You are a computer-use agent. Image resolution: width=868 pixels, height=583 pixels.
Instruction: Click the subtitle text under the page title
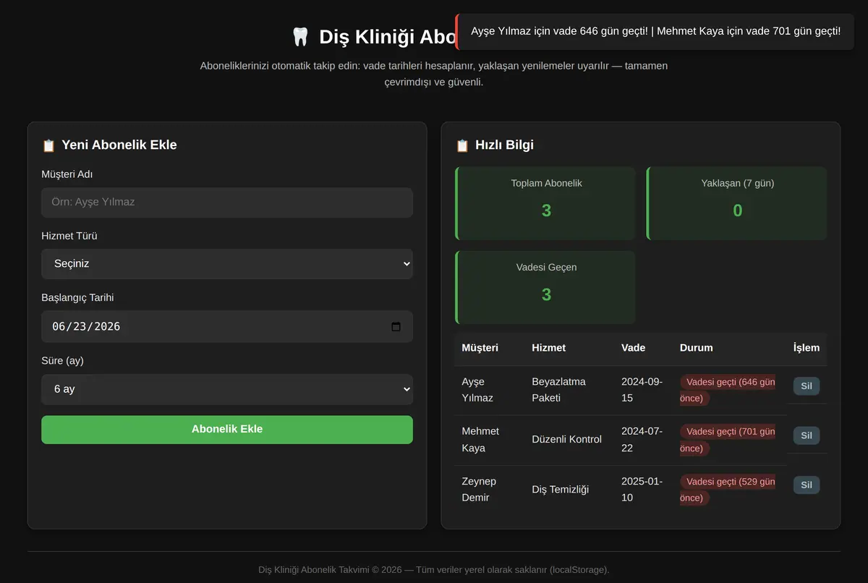(x=434, y=74)
